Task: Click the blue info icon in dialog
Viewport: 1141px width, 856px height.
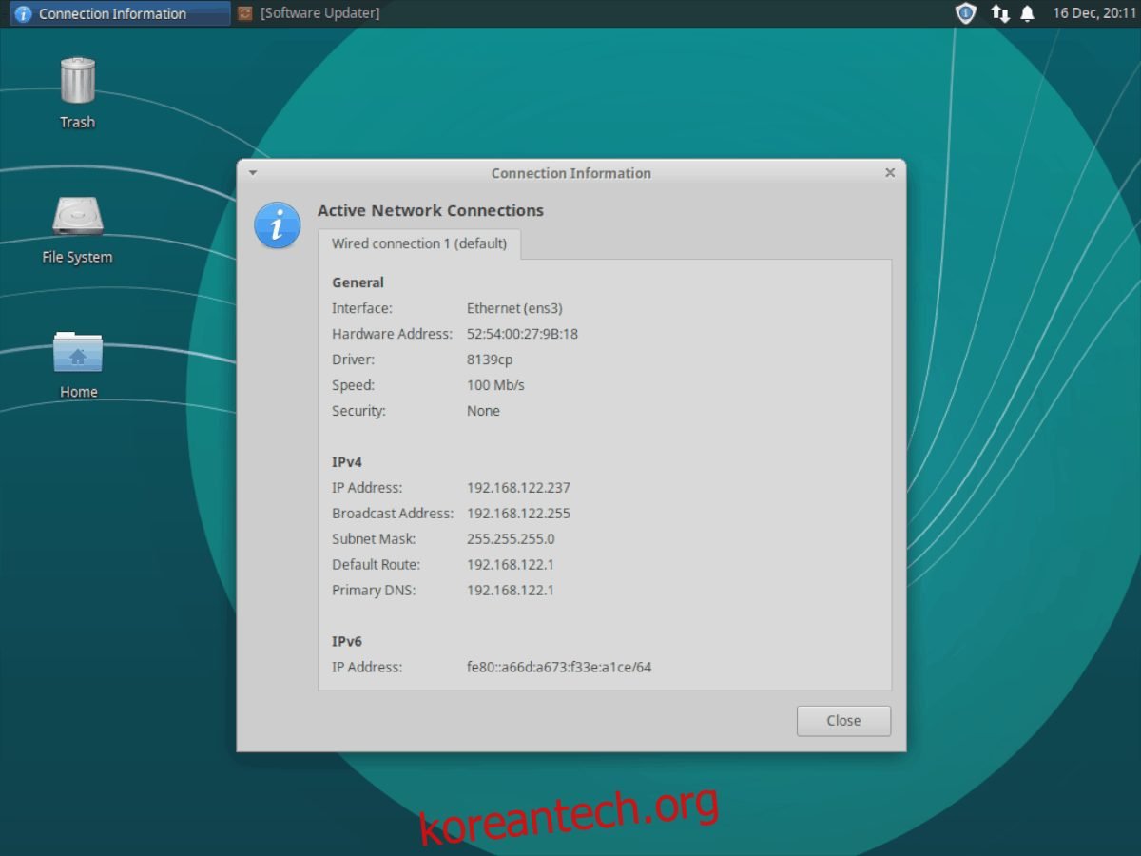Action: 277,226
